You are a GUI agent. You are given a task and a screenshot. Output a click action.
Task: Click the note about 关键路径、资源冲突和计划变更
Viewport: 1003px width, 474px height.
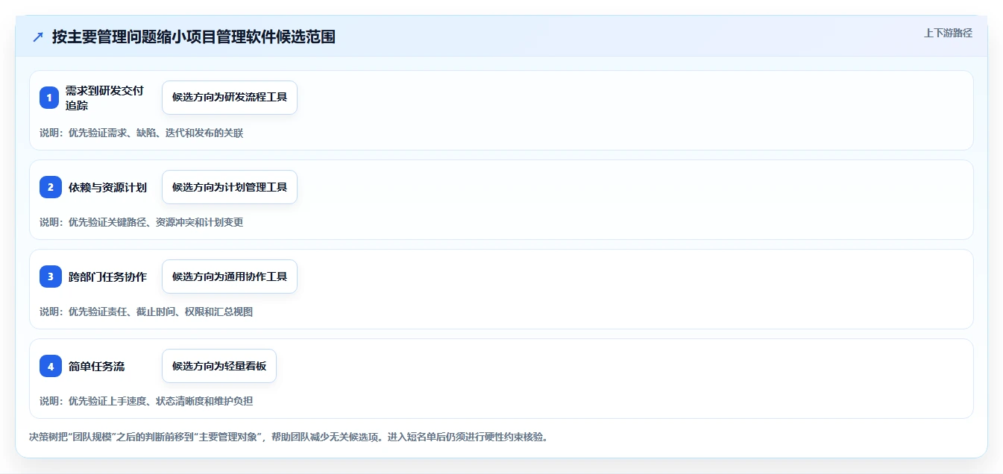pyautogui.click(x=142, y=222)
